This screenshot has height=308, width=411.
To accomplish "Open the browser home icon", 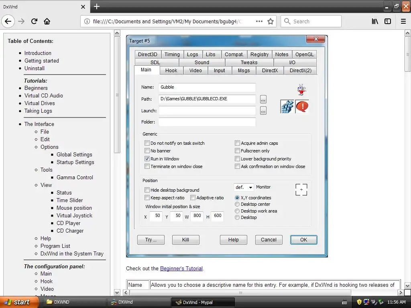I will pos(47,21).
